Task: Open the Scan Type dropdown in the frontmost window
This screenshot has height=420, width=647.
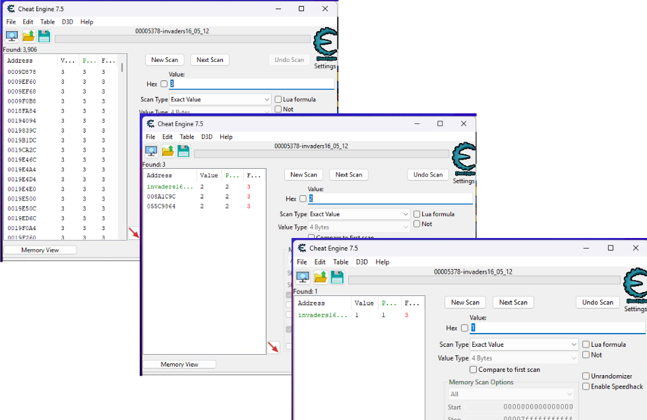Action: pyautogui.click(x=524, y=344)
